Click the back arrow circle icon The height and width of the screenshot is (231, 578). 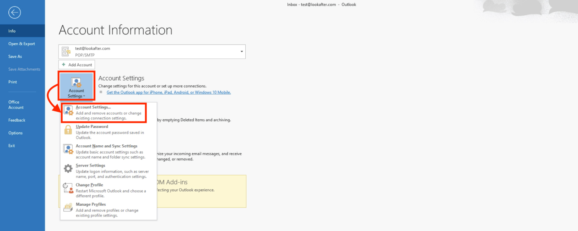click(x=14, y=13)
